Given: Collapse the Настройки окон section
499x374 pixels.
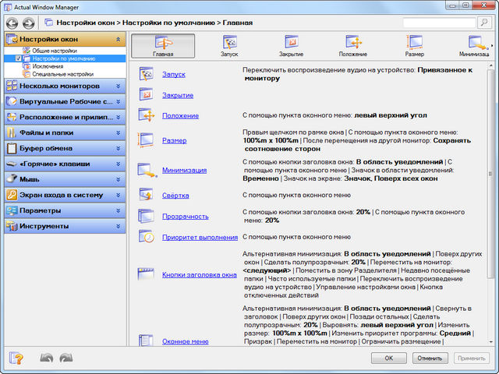Looking at the screenshot, I should point(118,39).
